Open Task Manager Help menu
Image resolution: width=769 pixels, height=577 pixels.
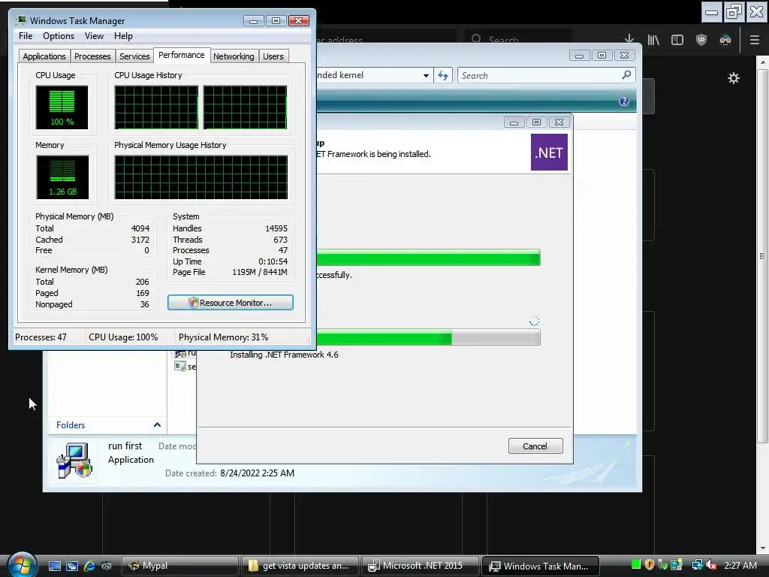coord(123,36)
